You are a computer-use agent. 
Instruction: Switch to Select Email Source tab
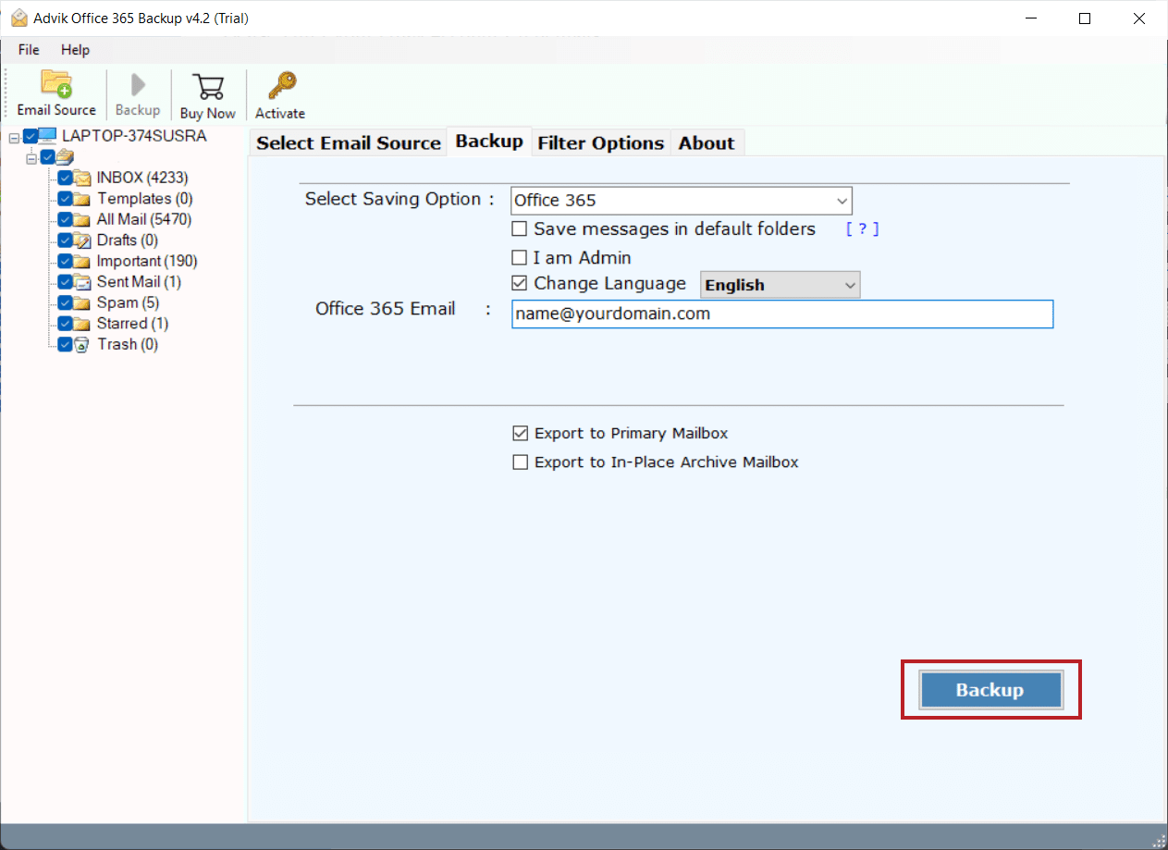click(349, 142)
